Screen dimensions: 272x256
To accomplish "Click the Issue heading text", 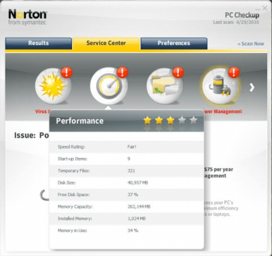I will pyautogui.click(x=31, y=135).
